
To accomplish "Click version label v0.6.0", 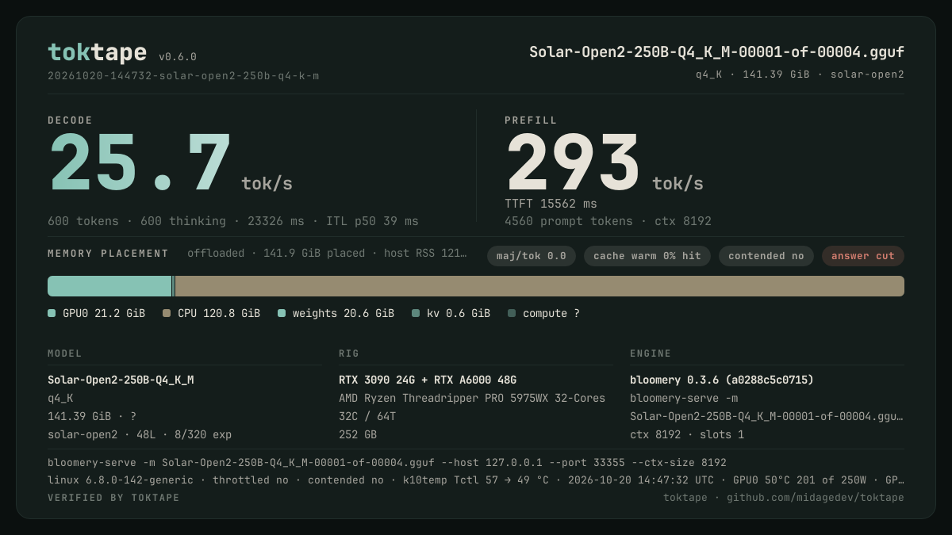I will point(178,57).
